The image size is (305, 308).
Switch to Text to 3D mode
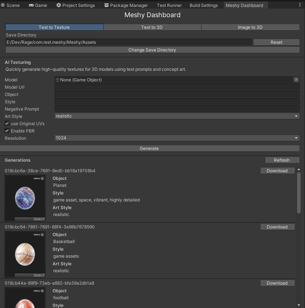tap(152, 27)
